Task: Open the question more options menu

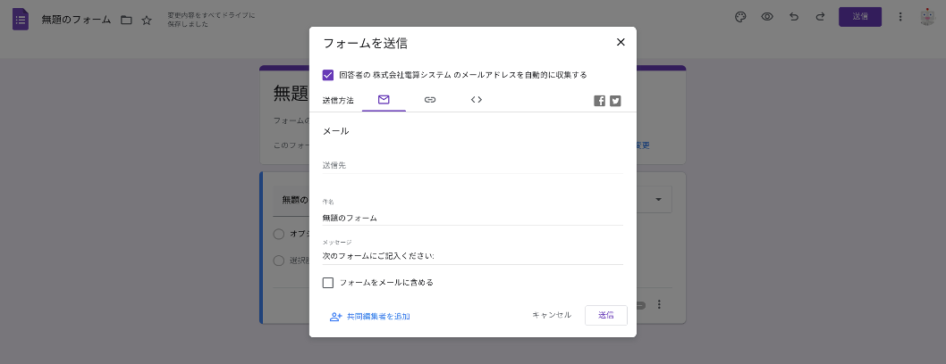Action: (659, 304)
